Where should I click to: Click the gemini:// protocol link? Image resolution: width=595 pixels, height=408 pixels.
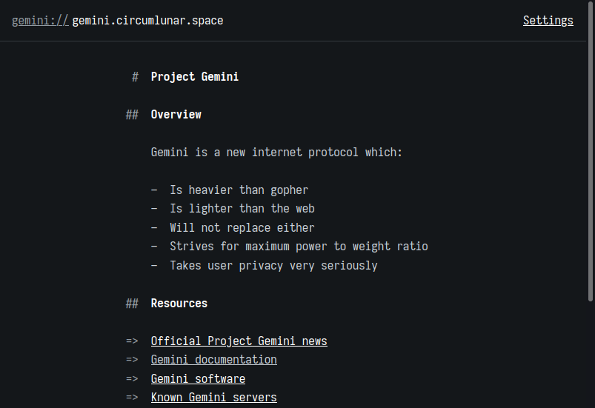click(40, 21)
